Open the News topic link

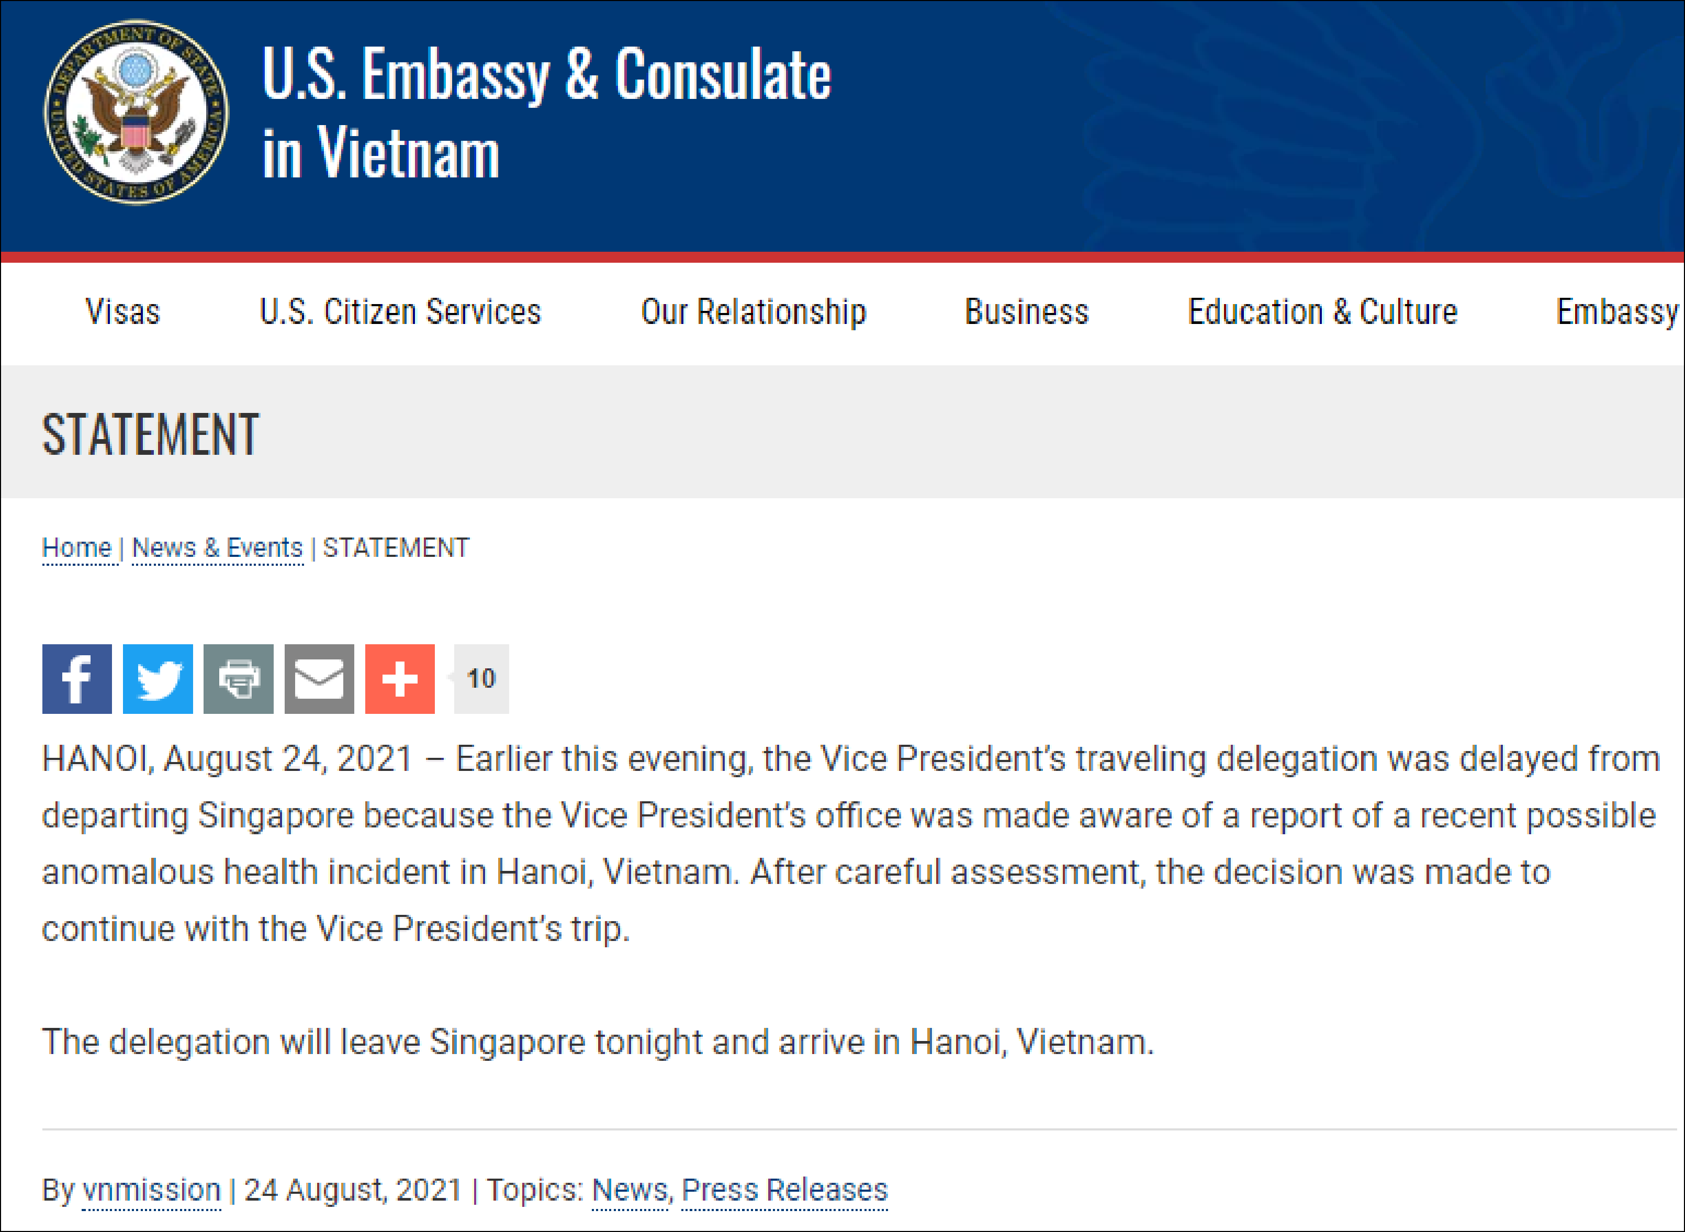click(630, 1190)
